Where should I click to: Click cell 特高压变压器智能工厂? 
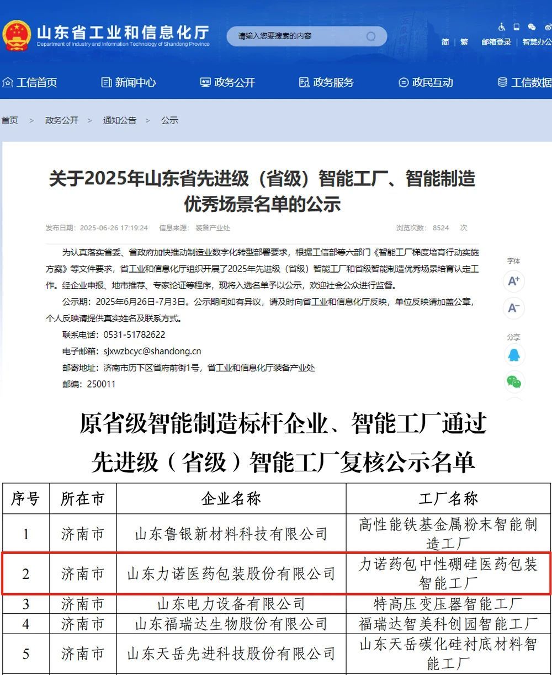[x=448, y=603]
